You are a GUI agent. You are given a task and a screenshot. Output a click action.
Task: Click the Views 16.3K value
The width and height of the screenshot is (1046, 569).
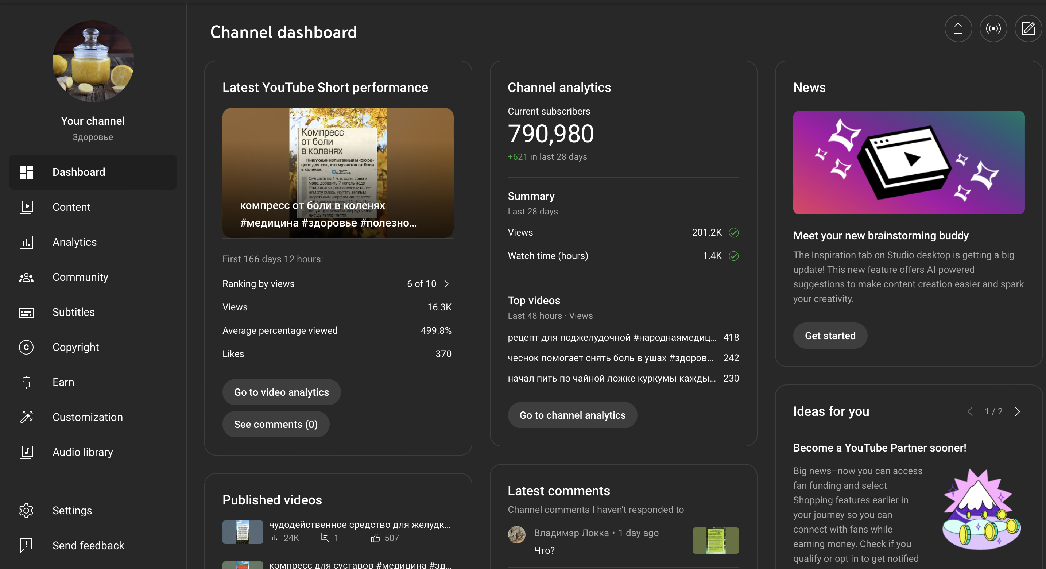[439, 307]
